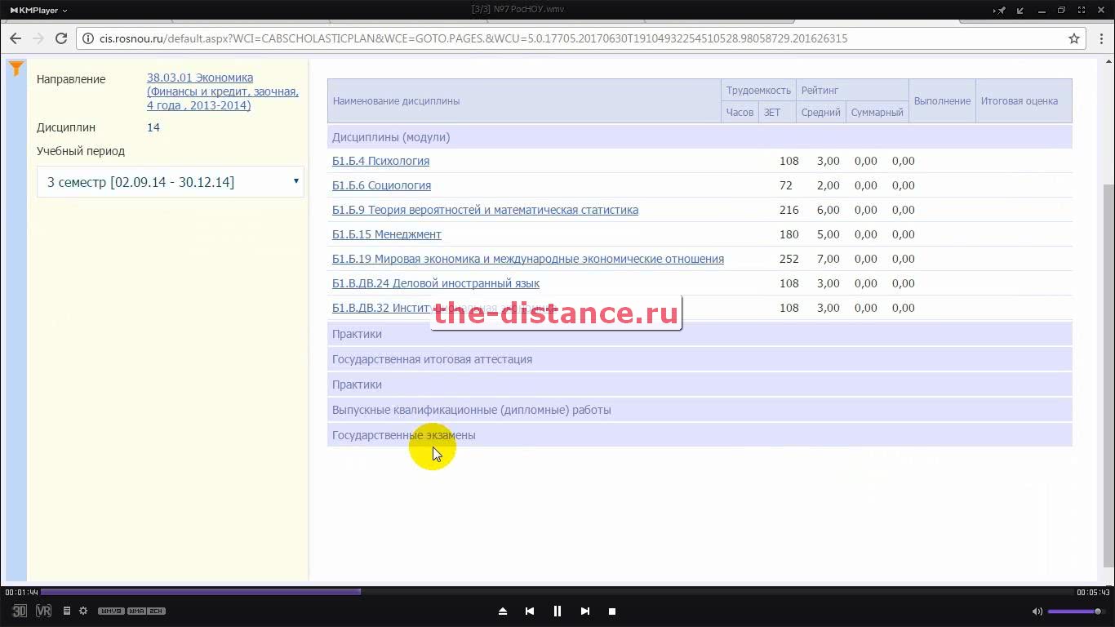
Task: Reload the page with the refresh icon
Action: point(60,38)
